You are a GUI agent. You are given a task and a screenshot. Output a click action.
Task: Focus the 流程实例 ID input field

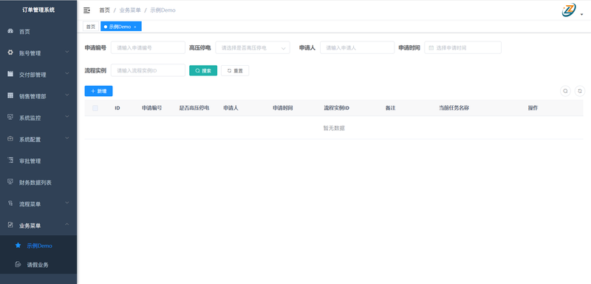[x=148, y=70]
